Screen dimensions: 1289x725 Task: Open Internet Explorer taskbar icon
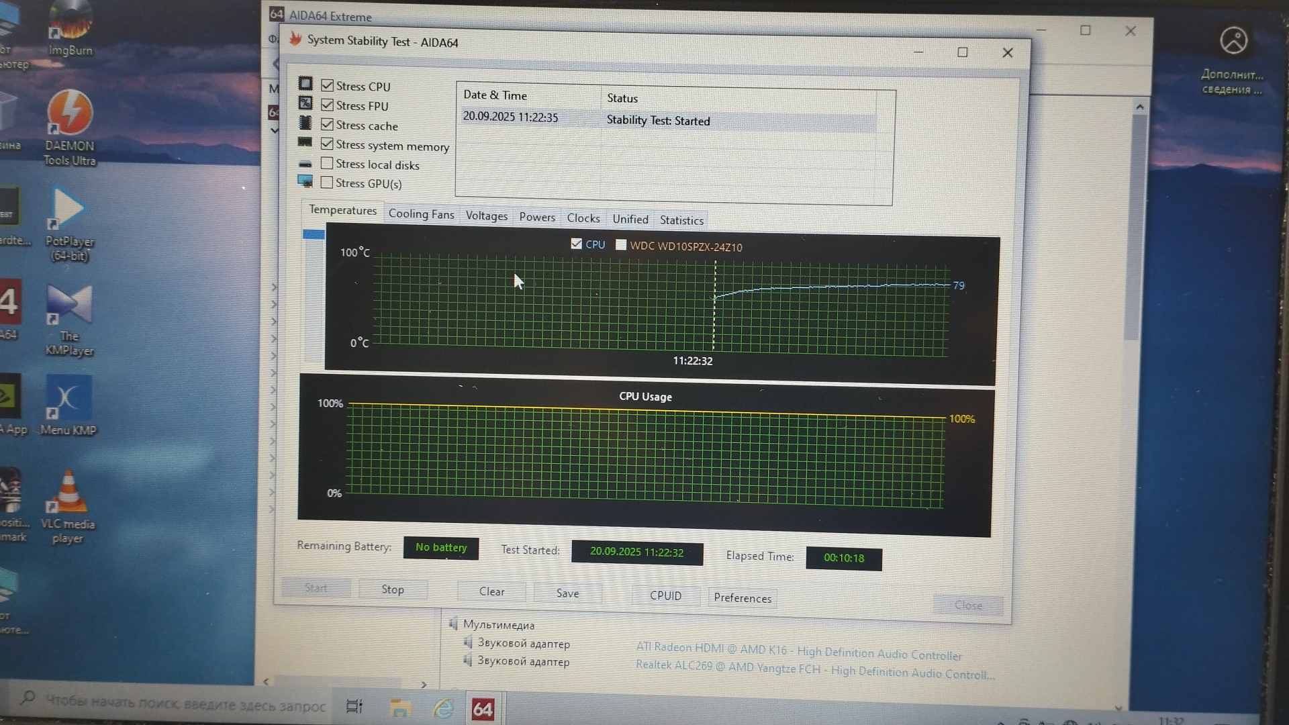coord(443,708)
